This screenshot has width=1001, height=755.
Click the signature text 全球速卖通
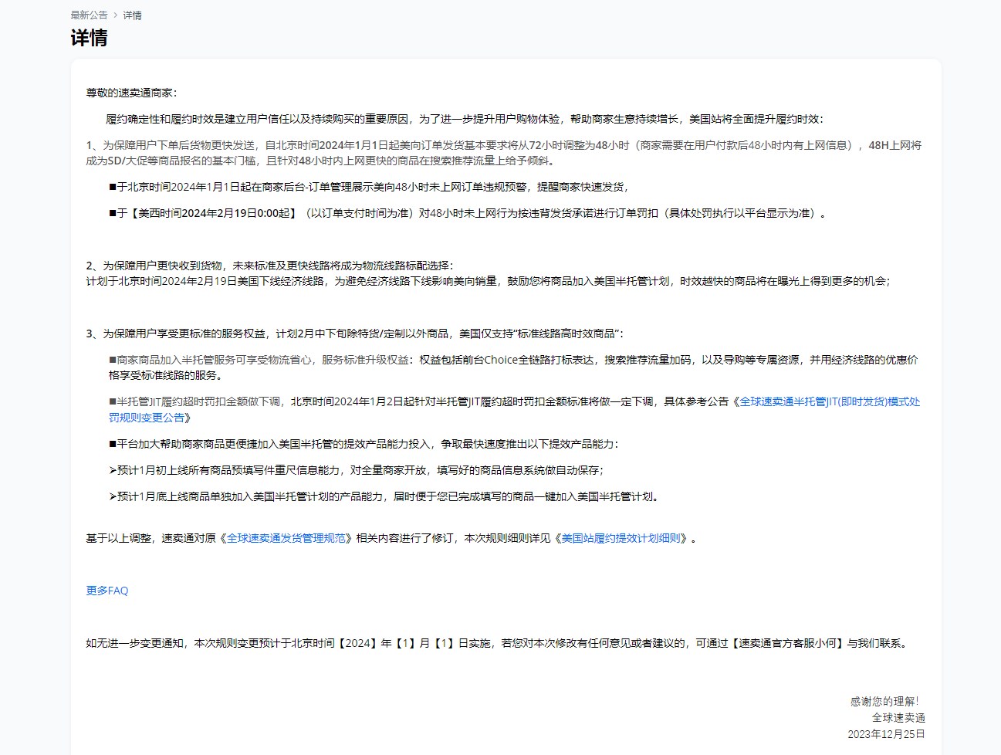point(898,717)
